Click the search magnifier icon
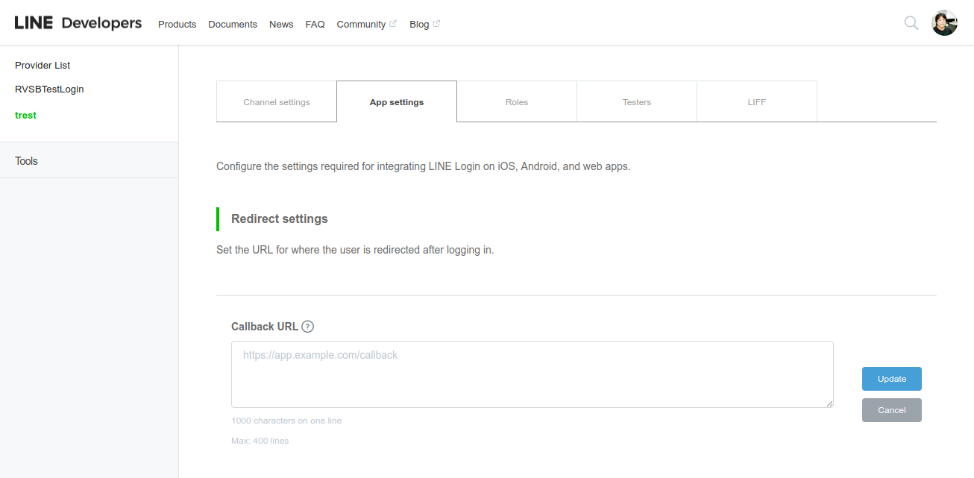 click(x=911, y=23)
